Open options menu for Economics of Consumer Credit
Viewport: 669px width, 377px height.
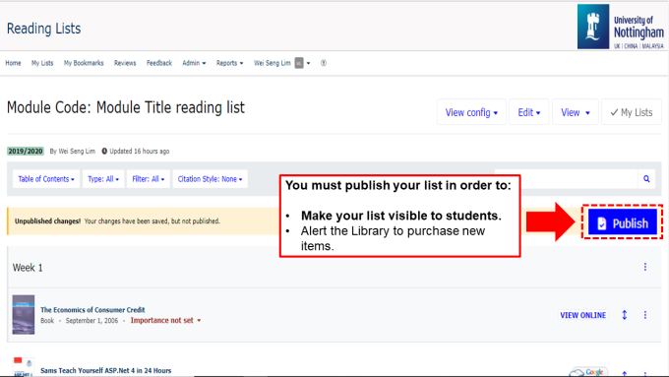645,315
